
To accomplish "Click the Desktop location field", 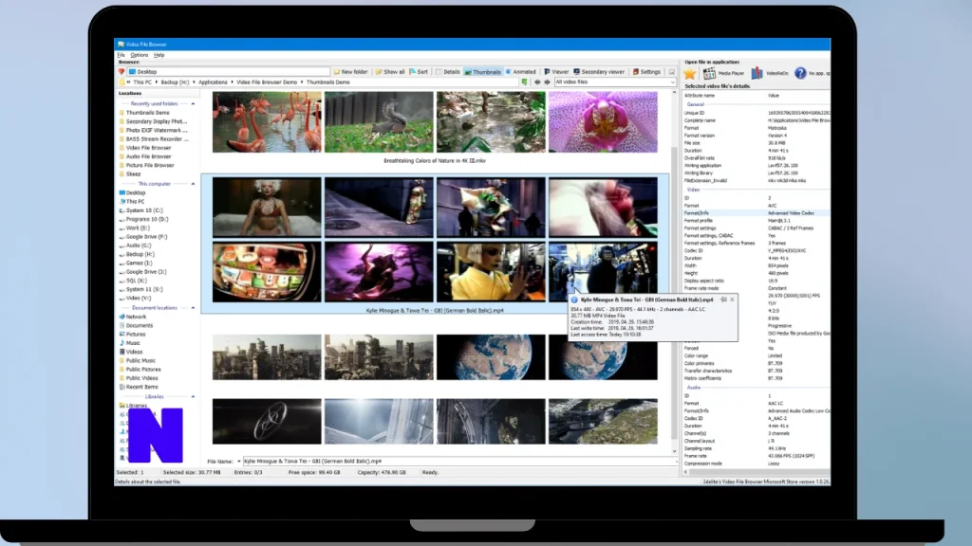I will pyautogui.click(x=228, y=72).
